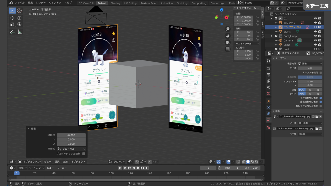331x186 pixels.
Task: Collapse the 01 collection in outliner
Action: [x=272, y=19]
